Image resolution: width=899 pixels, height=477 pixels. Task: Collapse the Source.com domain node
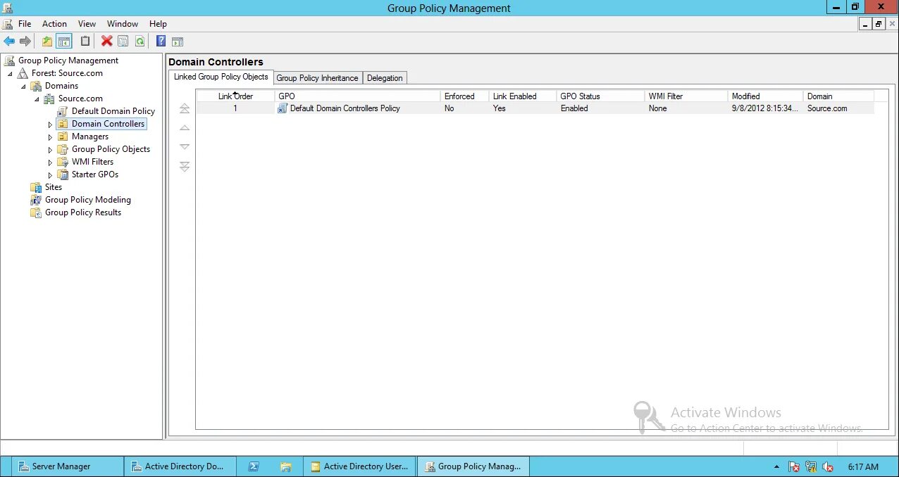pos(36,98)
